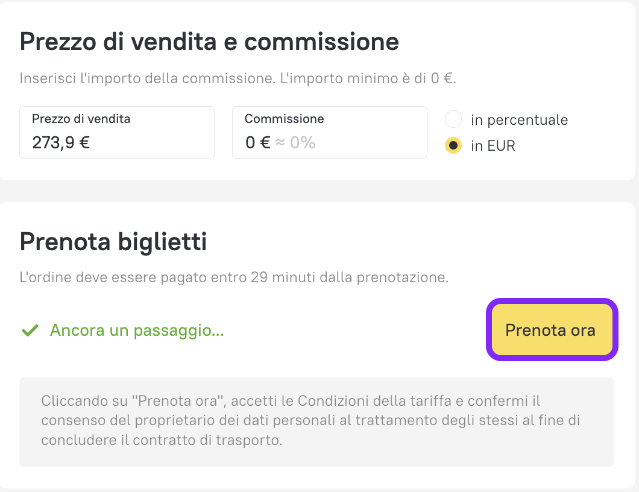
Task: Click the "≈ 0%" commission percentage hint
Action: pyautogui.click(x=295, y=143)
